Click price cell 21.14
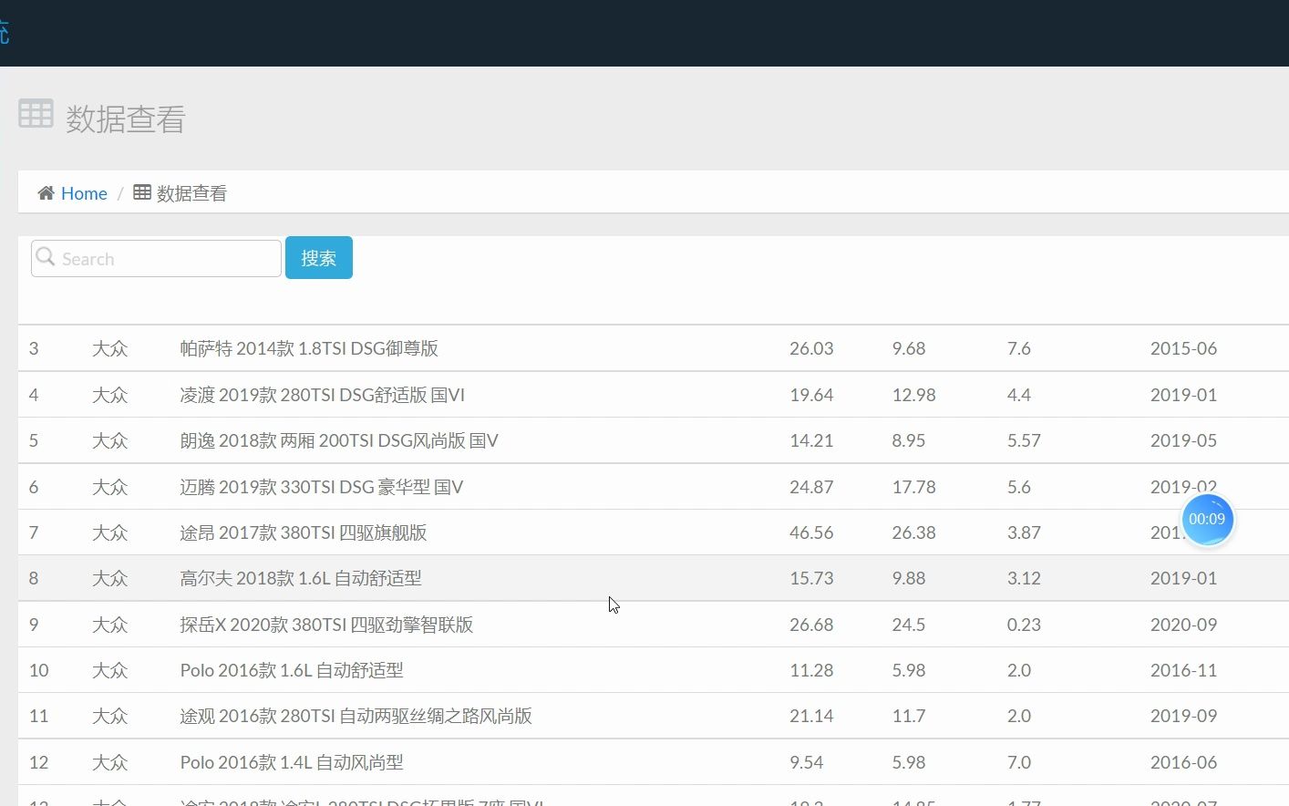 [811, 716]
